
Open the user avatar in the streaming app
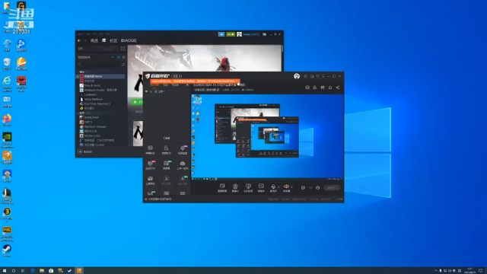pyautogui.click(x=297, y=76)
